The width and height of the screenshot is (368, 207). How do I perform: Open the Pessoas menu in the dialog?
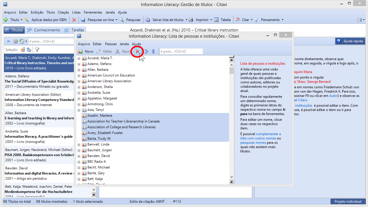pos(111,44)
